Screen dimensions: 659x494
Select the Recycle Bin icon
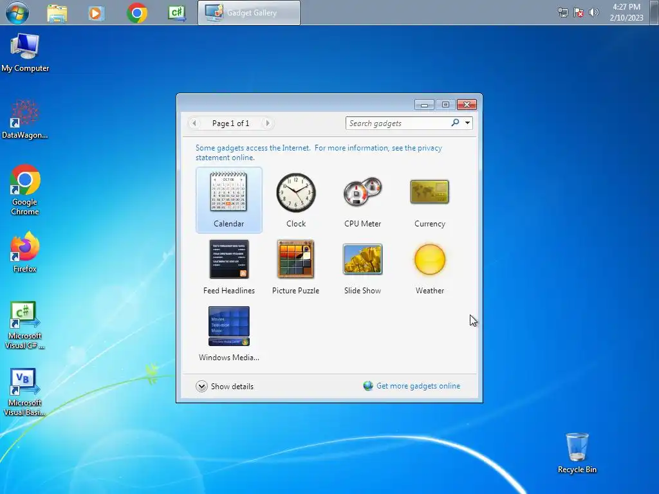(577, 453)
